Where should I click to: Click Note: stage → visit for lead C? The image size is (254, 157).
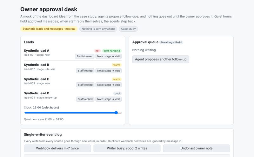click(x=109, y=85)
